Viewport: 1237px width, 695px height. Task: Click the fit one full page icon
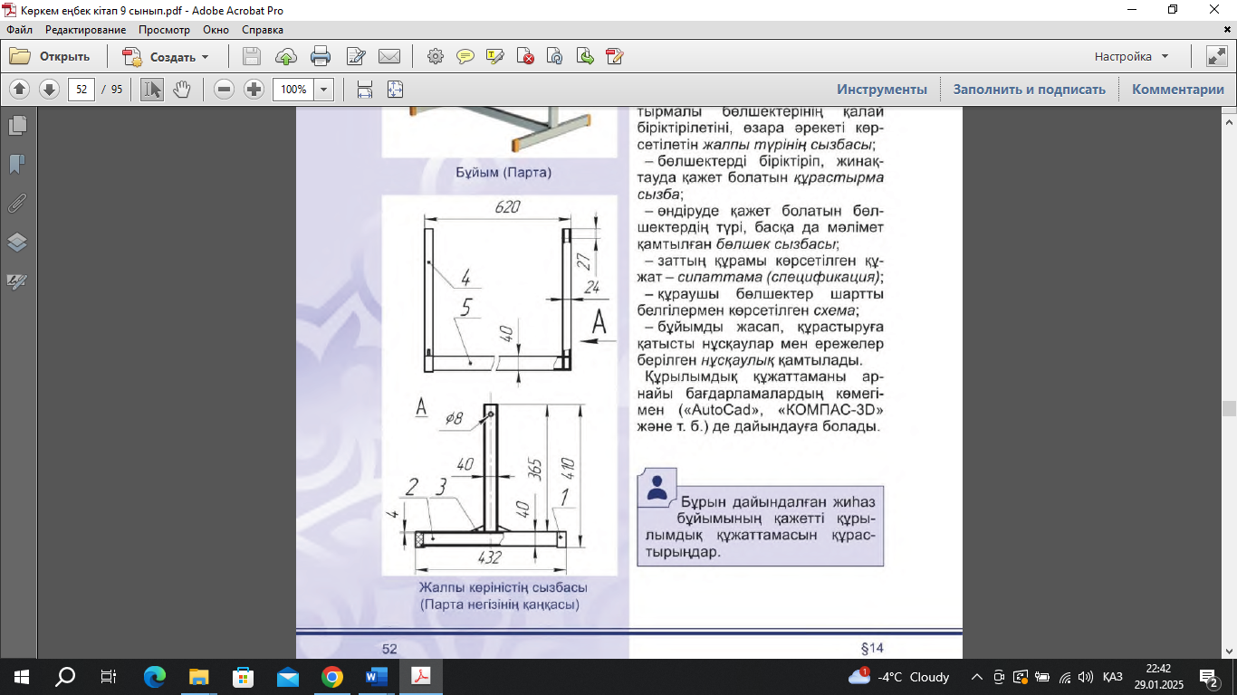[395, 90]
